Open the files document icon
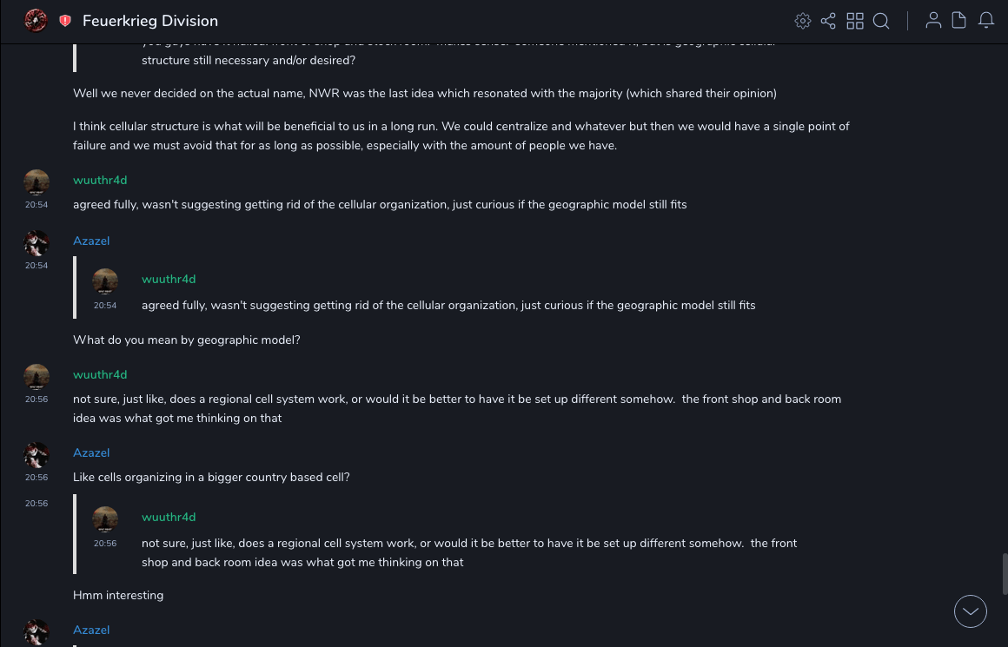This screenshot has height=647, width=1008. coord(959,21)
